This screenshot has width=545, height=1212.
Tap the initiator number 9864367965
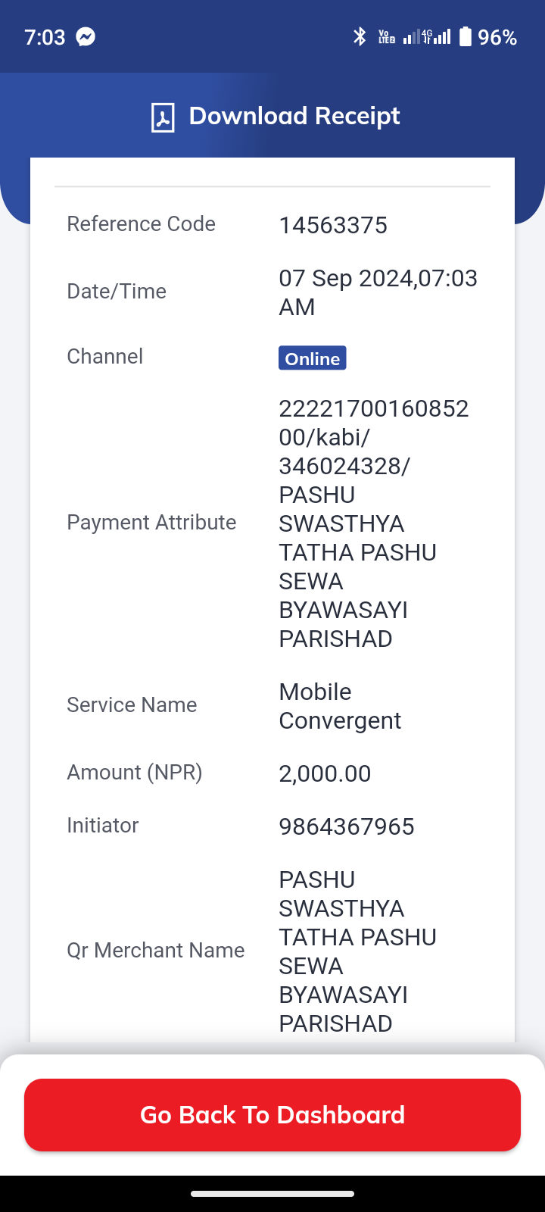pyautogui.click(x=347, y=826)
